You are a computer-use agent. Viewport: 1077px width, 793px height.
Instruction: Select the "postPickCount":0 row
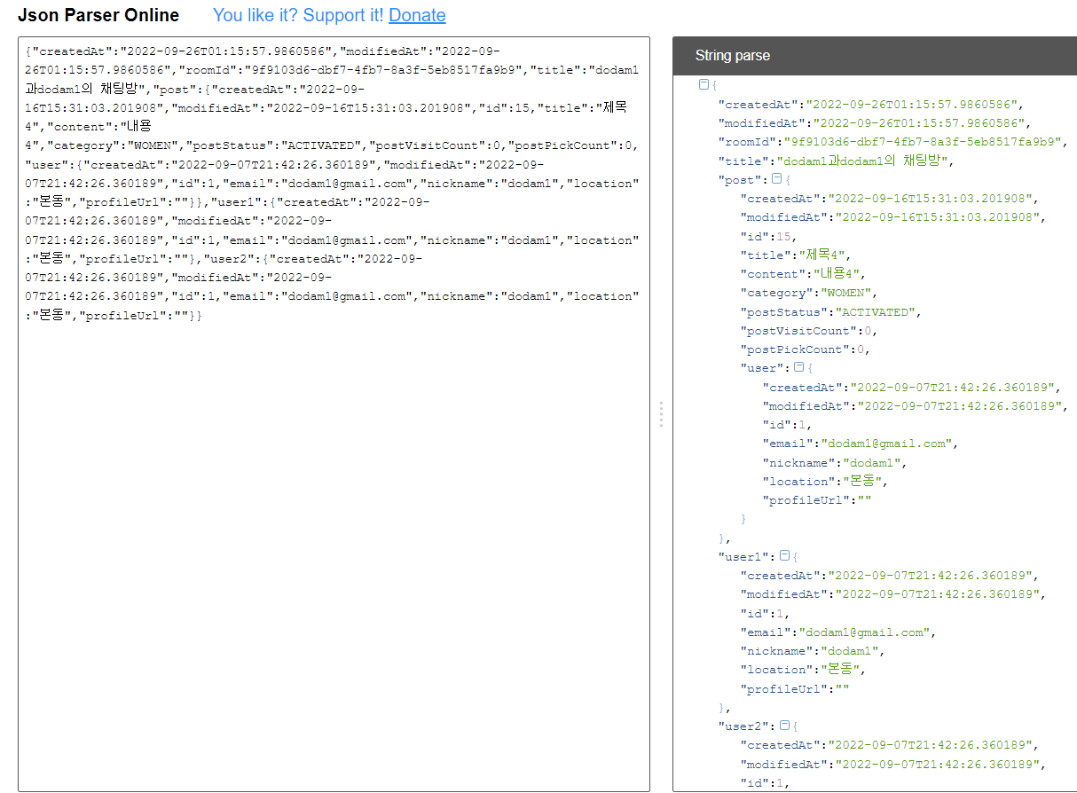coord(806,349)
